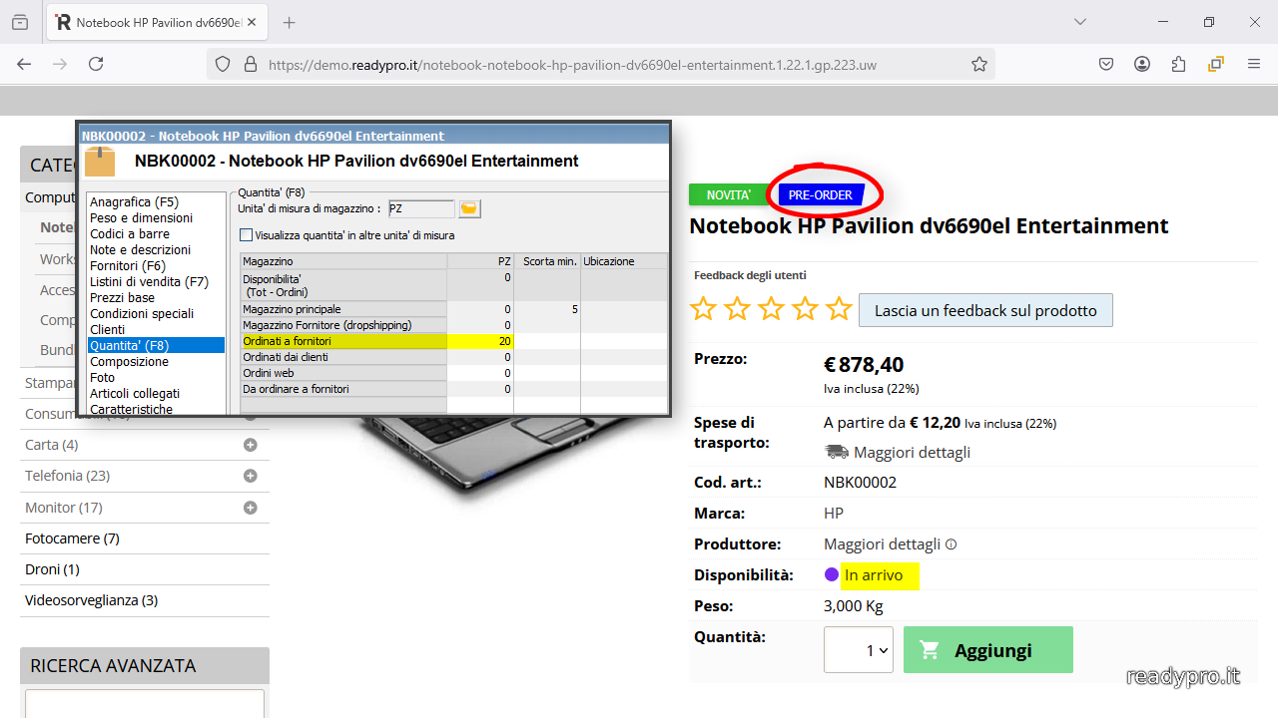Open Produttore Maggiori dettagli link
The width and height of the screenshot is (1278, 718).
tap(882, 544)
